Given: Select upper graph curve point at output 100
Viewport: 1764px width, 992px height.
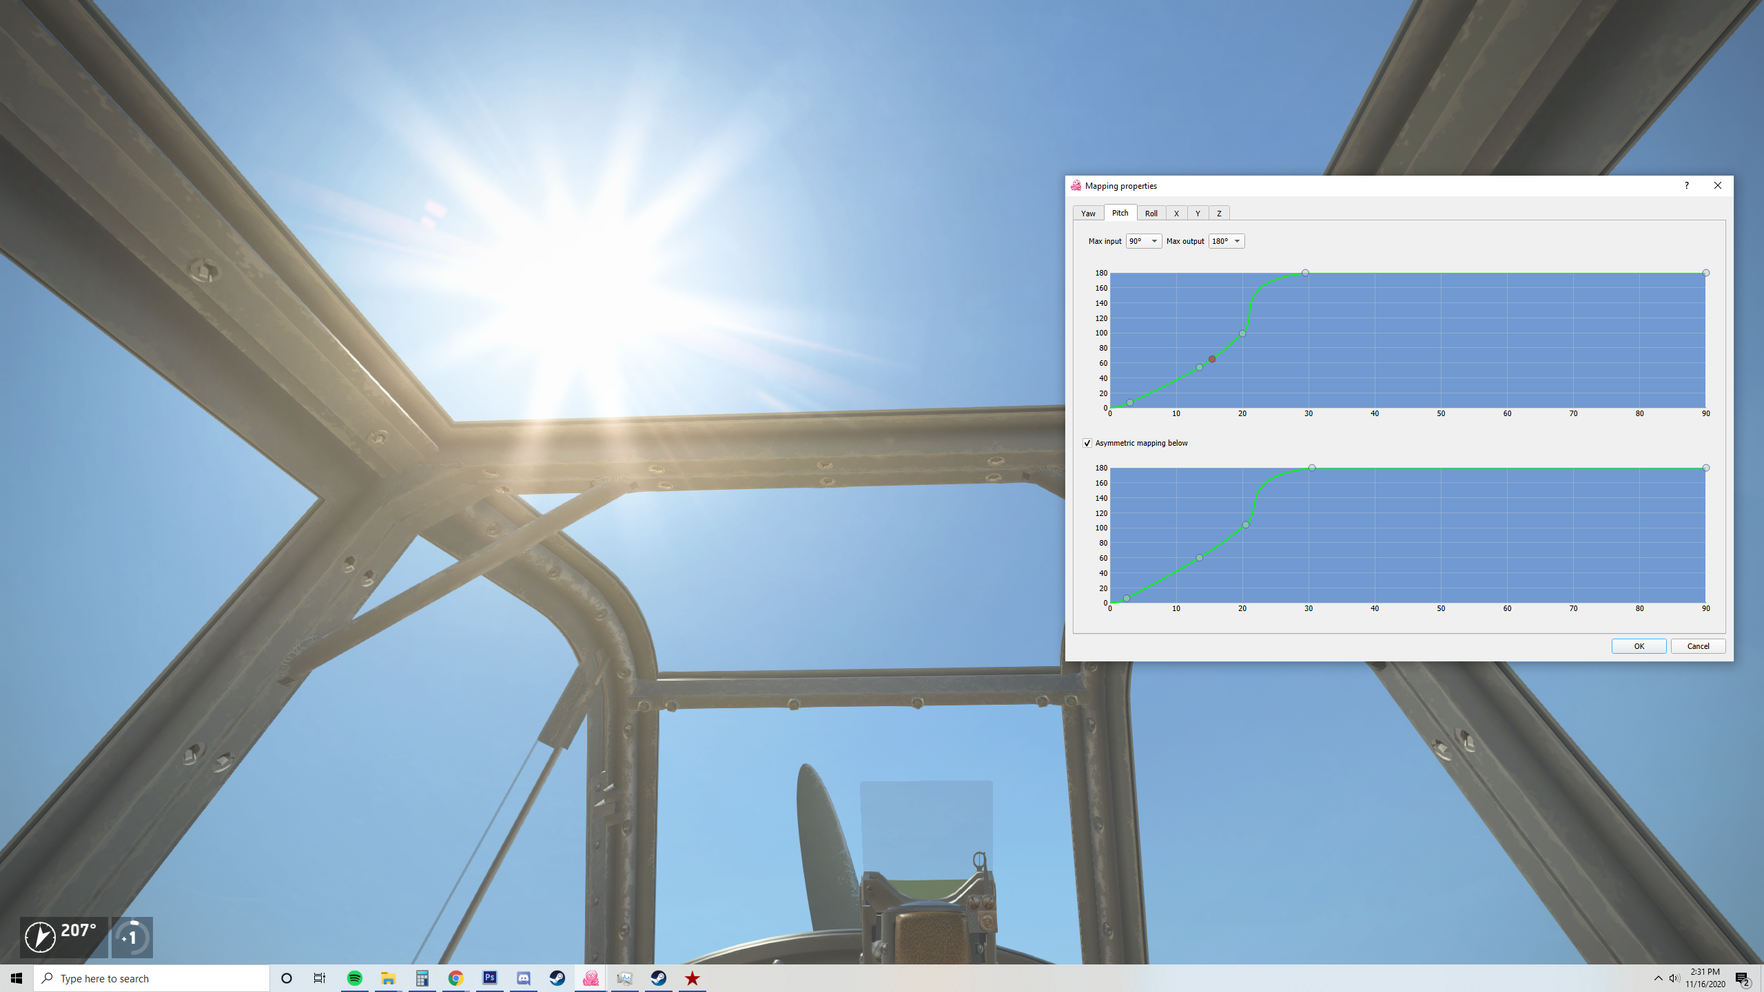Looking at the screenshot, I should tap(1242, 333).
